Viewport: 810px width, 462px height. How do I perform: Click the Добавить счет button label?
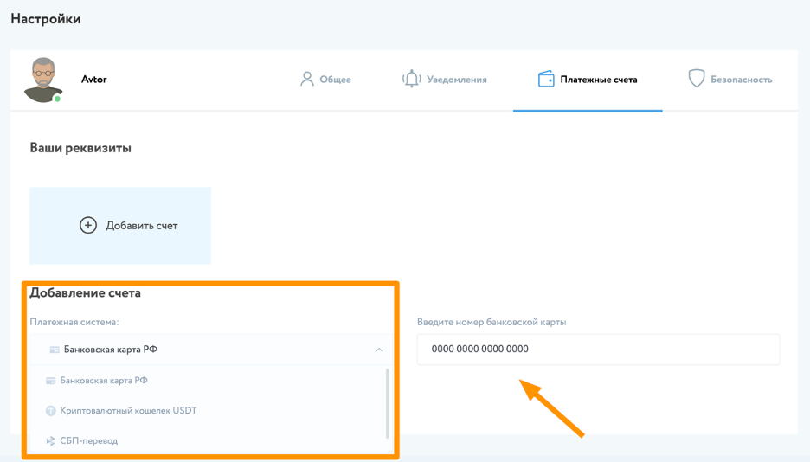coord(141,226)
